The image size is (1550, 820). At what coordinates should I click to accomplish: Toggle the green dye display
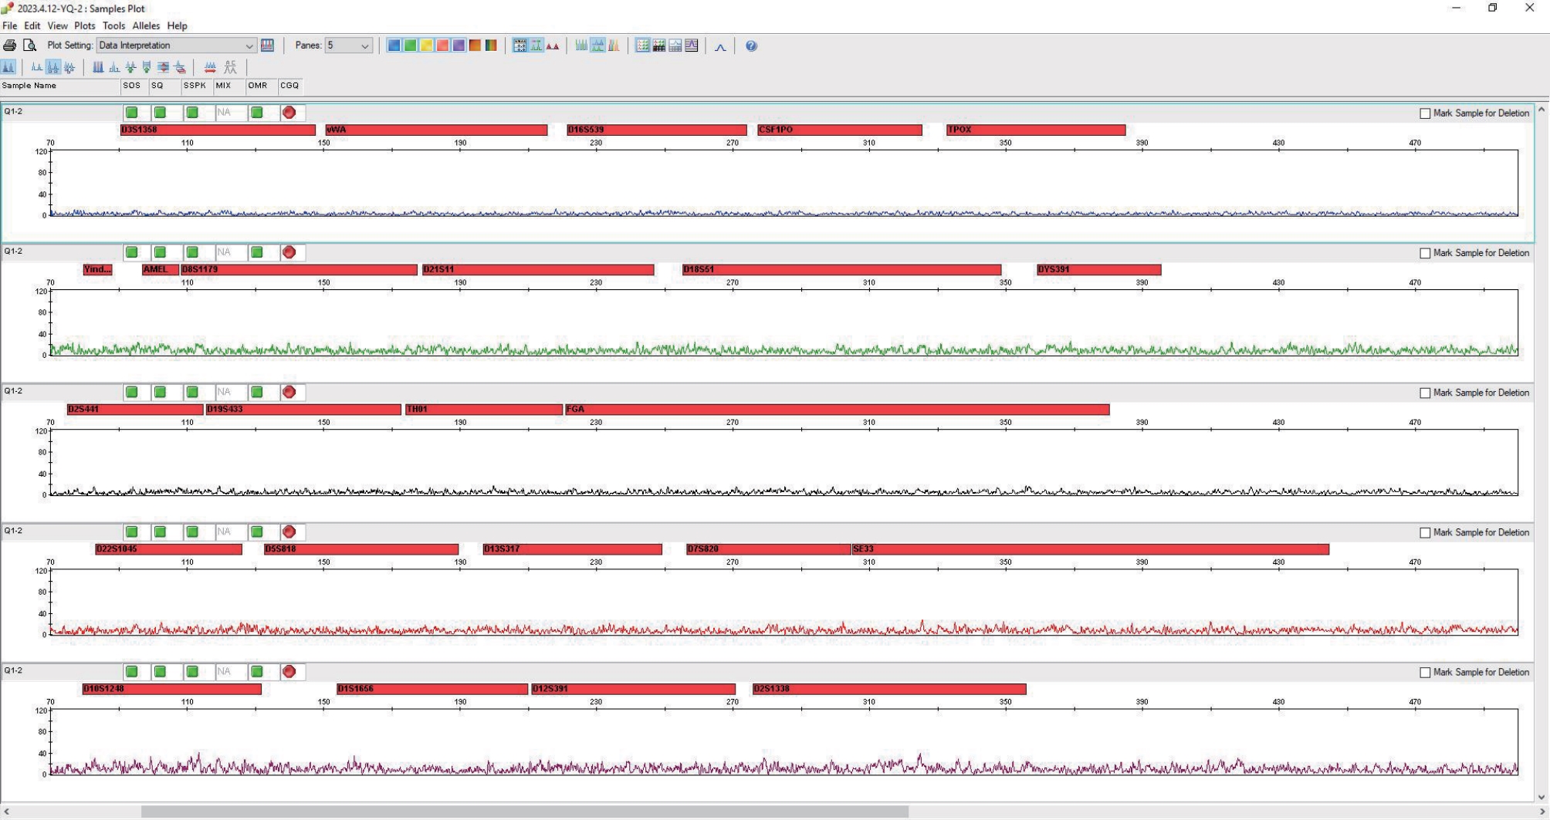tap(410, 46)
